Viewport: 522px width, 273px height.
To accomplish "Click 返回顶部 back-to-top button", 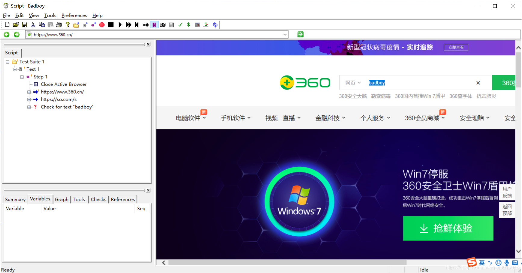I will [x=507, y=210].
